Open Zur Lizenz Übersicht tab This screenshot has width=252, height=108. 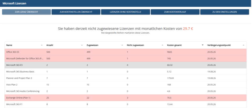(x=26, y=12)
